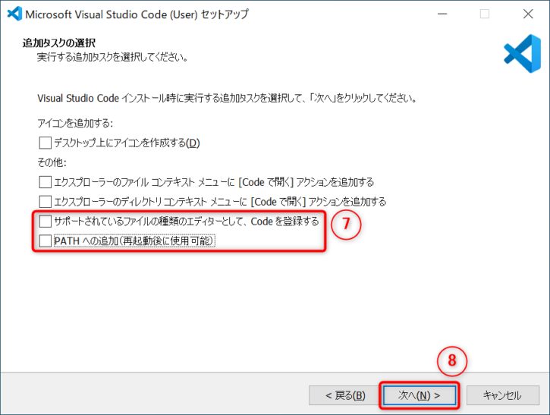Click the その他: group label
Image resolution: width=550 pixels, height=415 pixels.
[52, 162]
